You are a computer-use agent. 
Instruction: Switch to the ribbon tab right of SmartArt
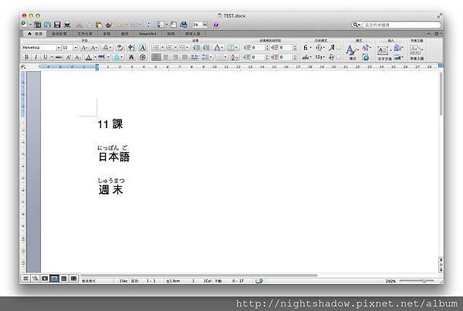point(171,34)
